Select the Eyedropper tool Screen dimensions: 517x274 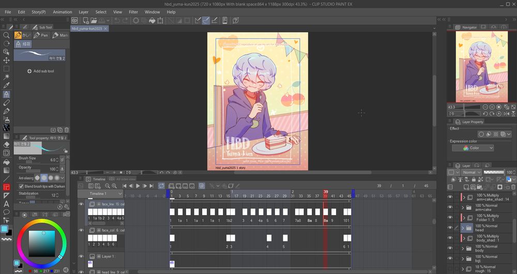coord(6,85)
